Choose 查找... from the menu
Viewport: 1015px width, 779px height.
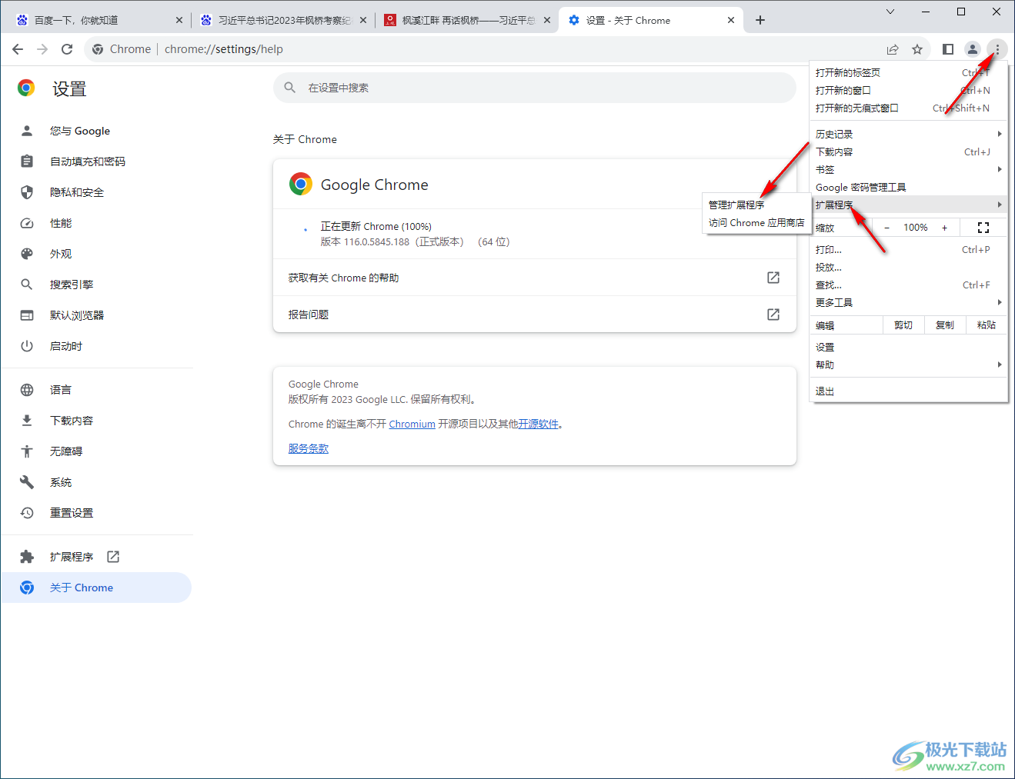[909, 285]
